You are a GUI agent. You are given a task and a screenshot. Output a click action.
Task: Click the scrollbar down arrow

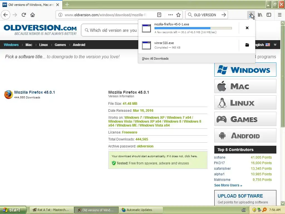click(x=282, y=203)
